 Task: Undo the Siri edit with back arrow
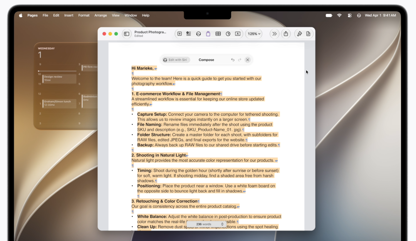[233, 60]
